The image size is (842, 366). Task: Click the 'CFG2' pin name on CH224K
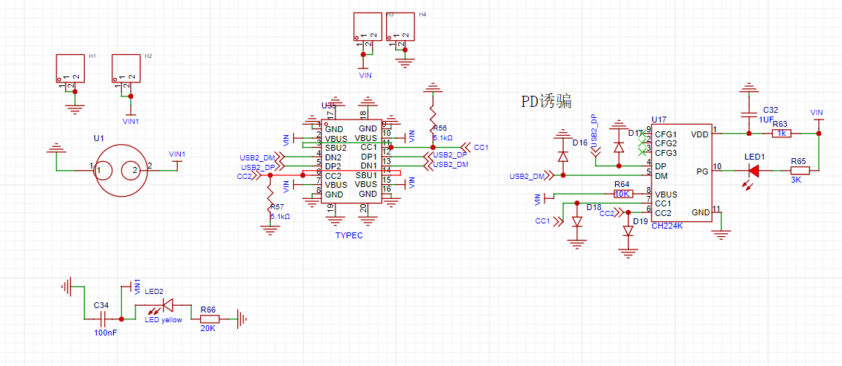pos(665,143)
